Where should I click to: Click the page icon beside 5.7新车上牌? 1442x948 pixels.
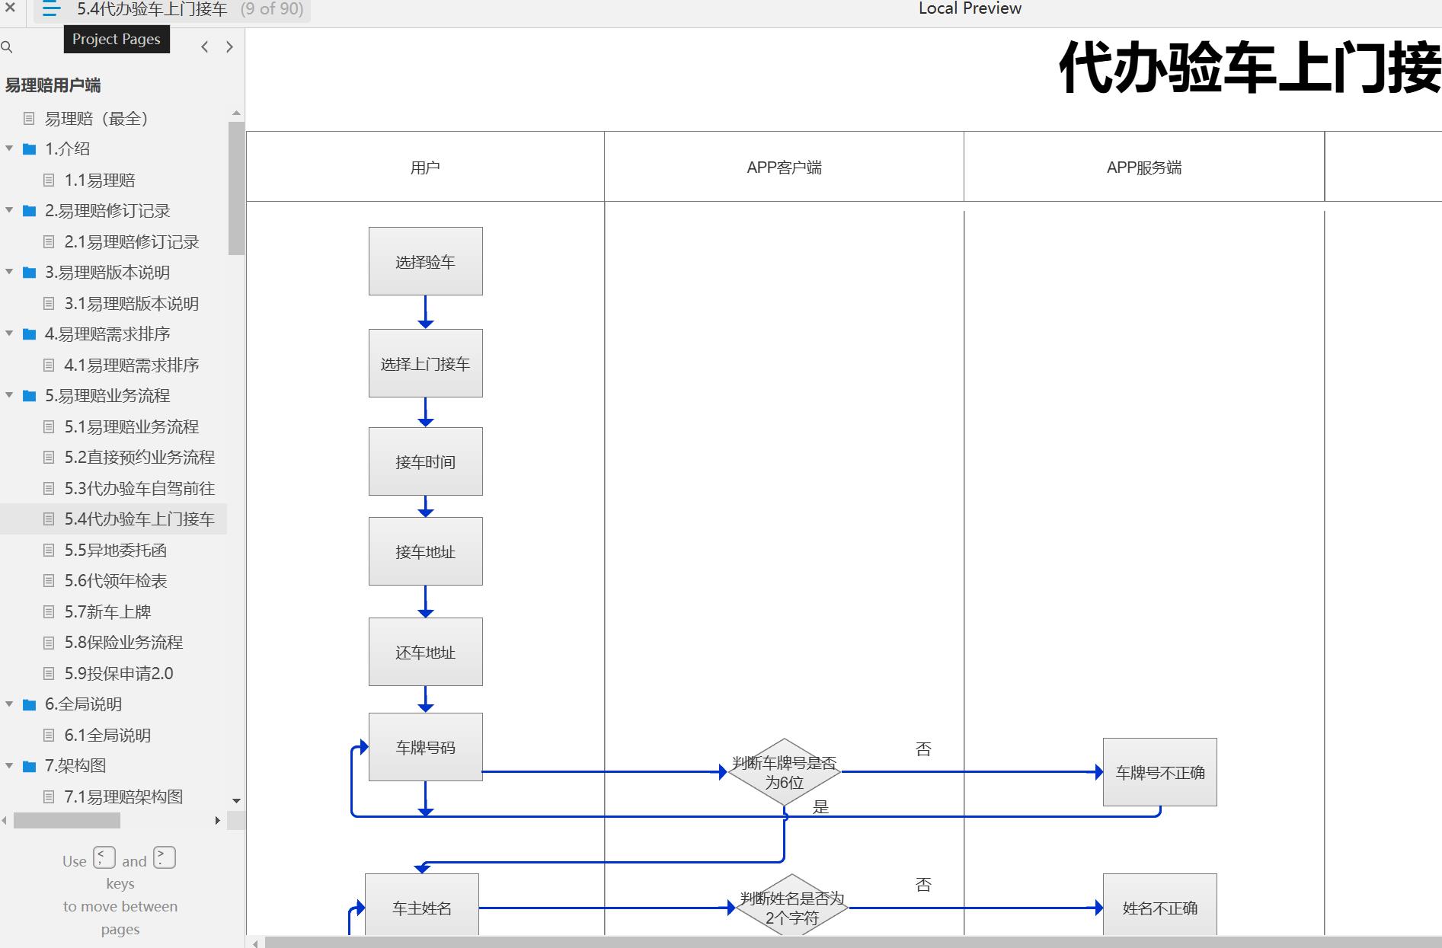point(49,612)
